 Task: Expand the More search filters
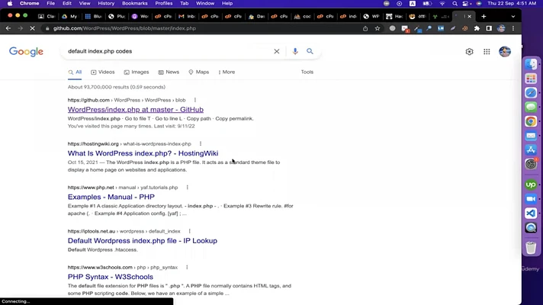(x=227, y=72)
